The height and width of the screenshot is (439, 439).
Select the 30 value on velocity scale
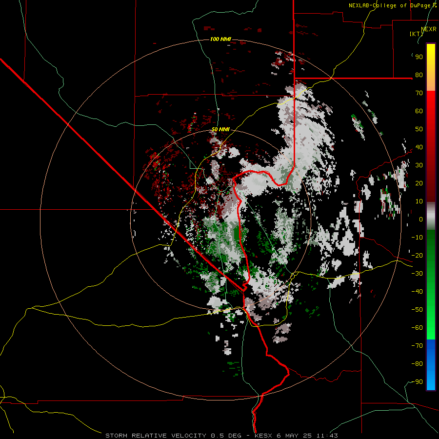(x=419, y=165)
